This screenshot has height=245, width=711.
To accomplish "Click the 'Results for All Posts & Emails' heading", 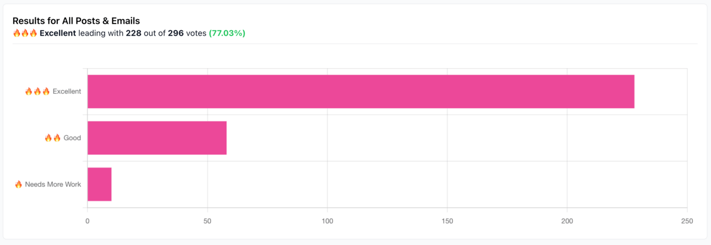I will tap(76, 21).
